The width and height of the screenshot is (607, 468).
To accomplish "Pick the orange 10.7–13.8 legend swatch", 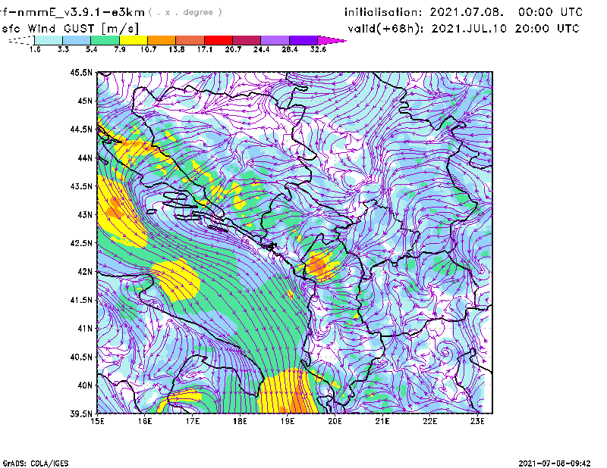I will (162, 40).
